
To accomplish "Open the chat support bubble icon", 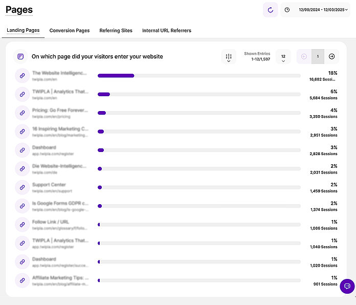I will click(x=347, y=286).
